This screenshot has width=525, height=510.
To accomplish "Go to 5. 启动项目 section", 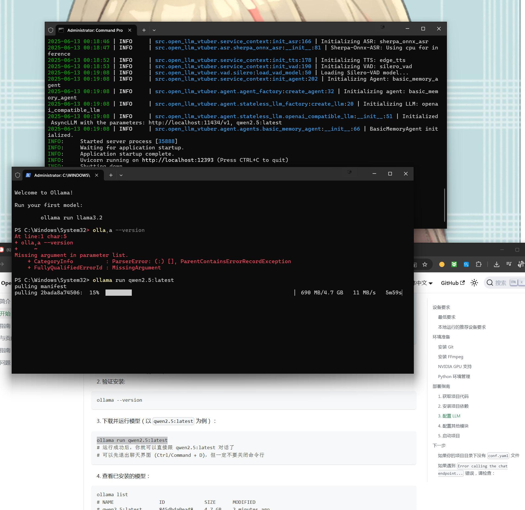I will point(449,436).
